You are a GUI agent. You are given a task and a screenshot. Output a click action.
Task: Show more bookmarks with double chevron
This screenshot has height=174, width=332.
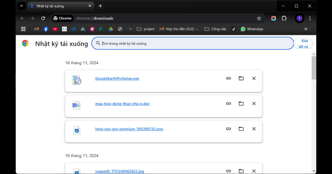click(x=306, y=29)
